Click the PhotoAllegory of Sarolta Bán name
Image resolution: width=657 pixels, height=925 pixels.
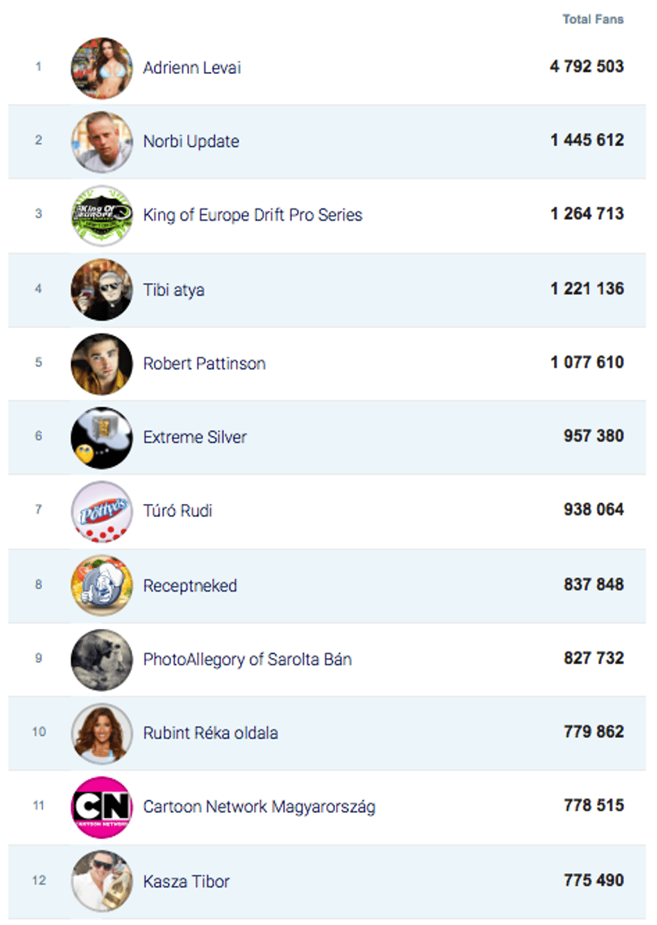click(247, 660)
